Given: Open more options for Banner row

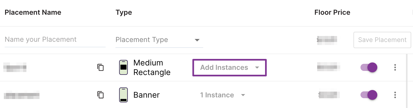Looking at the screenshot, I should pos(395,95).
